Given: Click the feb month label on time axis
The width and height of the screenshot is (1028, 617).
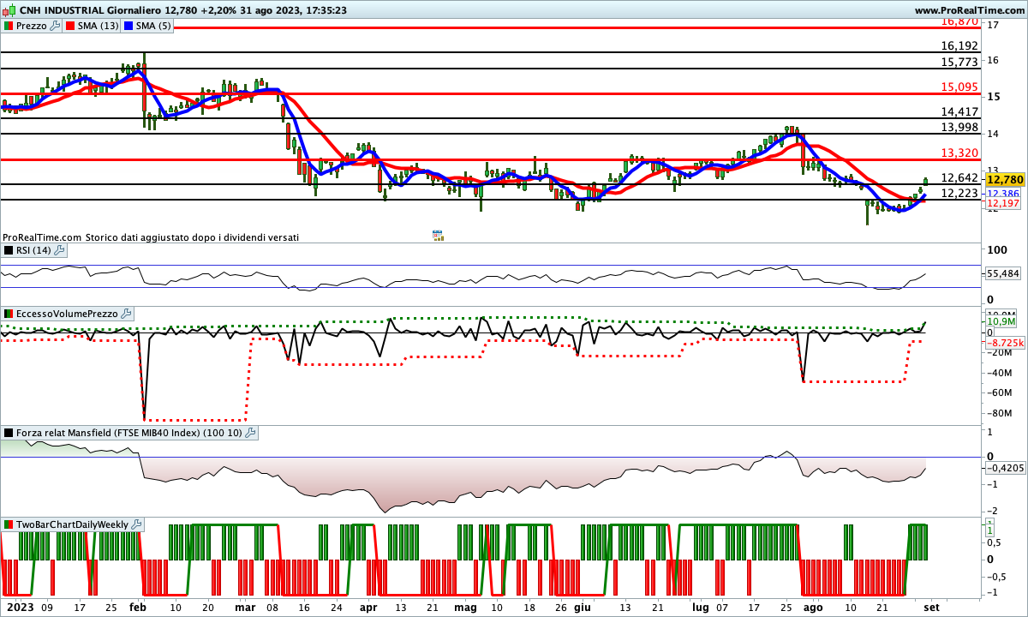Looking at the screenshot, I should 137,607.
